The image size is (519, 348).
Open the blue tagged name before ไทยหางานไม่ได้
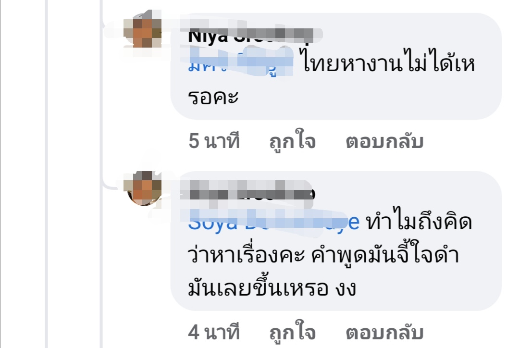(x=240, y=63)
